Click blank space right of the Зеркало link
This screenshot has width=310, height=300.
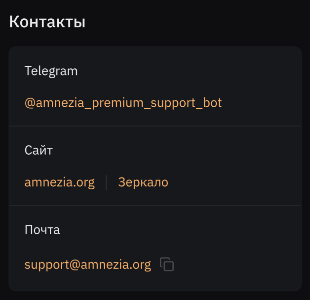232,182
